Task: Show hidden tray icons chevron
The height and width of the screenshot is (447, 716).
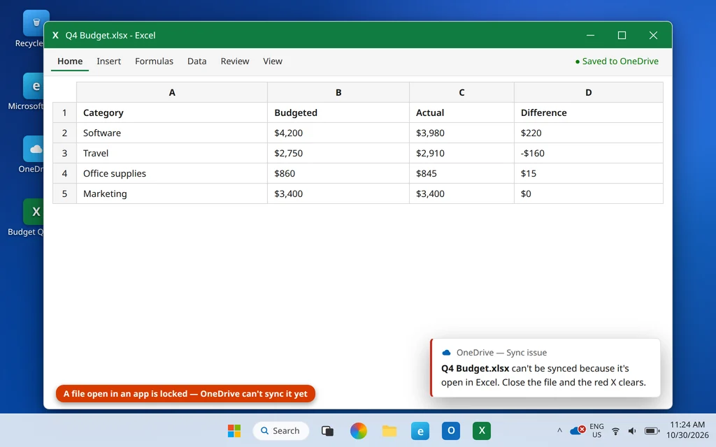Action: point(559,430)
